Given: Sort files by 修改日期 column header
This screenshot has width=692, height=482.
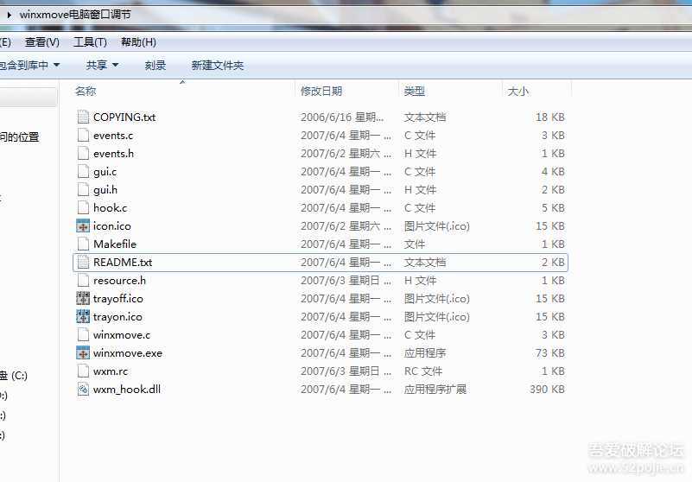Looking at the screenshot, I should tap(321, 91).
